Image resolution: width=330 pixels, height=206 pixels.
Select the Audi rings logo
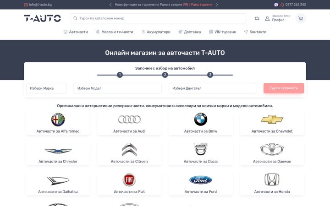(x=129, y=119)
